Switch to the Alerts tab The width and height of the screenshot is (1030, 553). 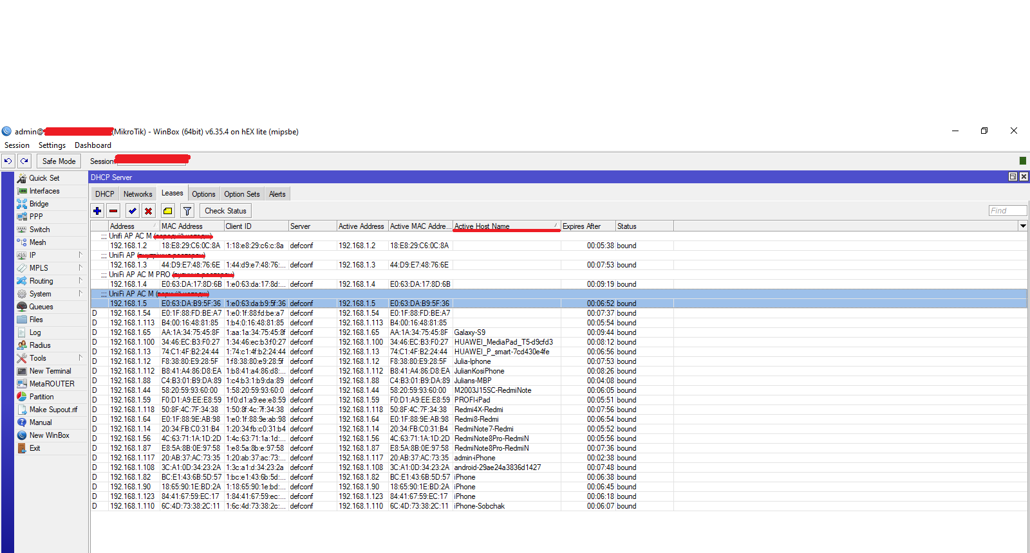pyautogui.click(x=277, y=194)
